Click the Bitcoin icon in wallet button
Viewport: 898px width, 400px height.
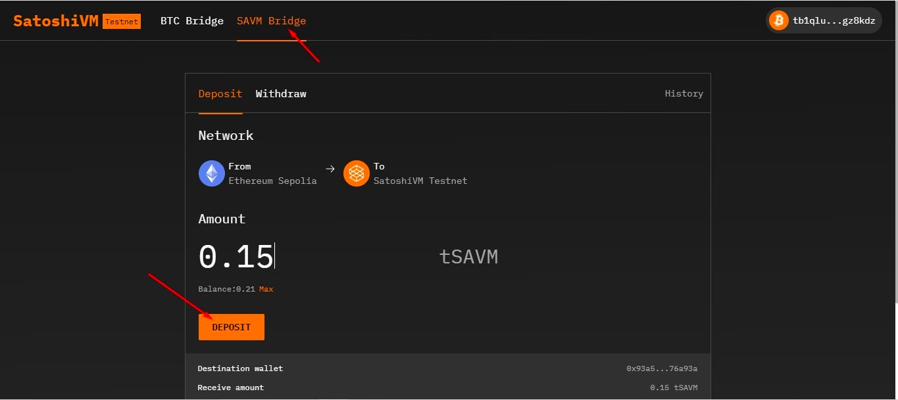coord(779,21)
